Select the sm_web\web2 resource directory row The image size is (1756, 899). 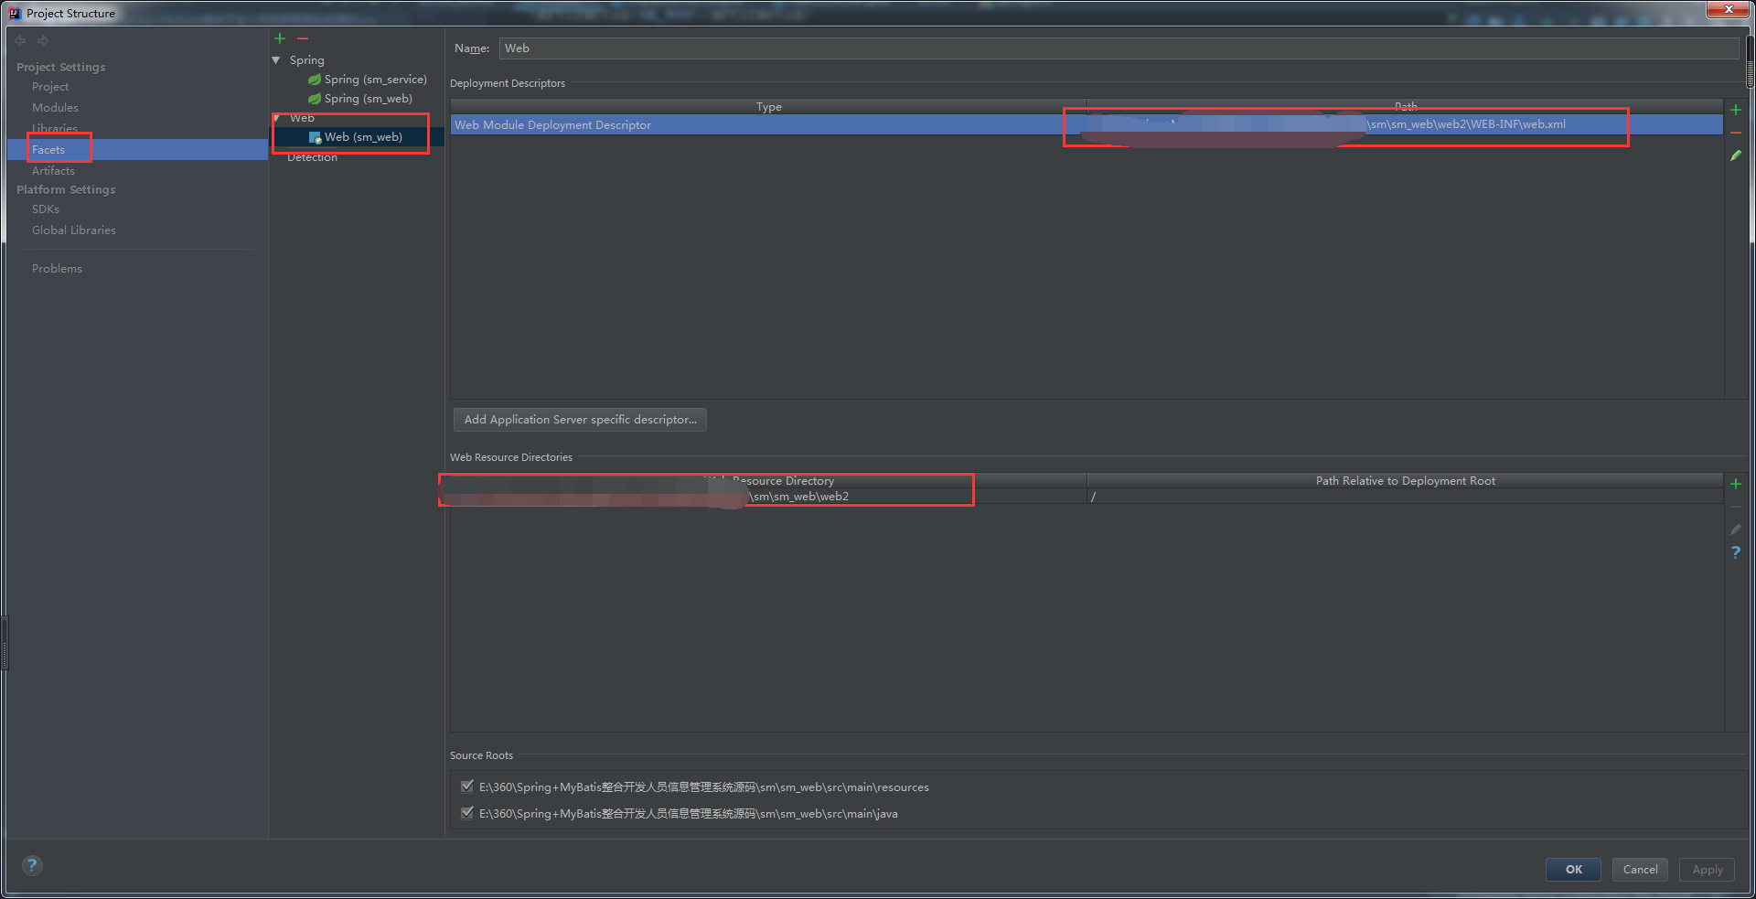(x=768, y=497)
